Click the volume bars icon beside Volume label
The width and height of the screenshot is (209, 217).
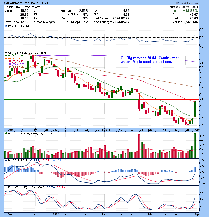(6, 133)
